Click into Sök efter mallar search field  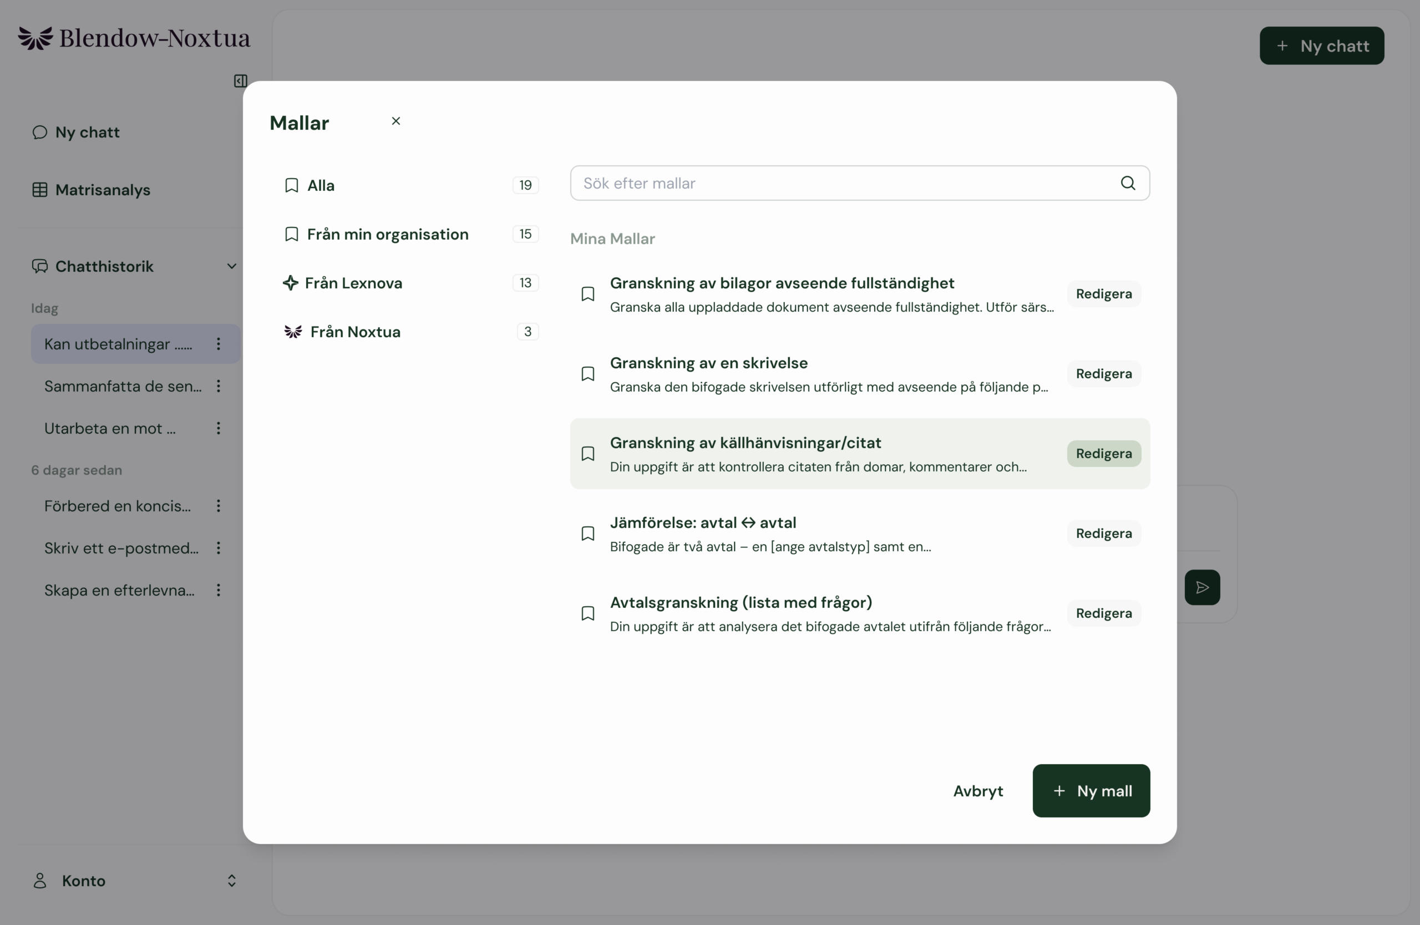coord(860,183)
